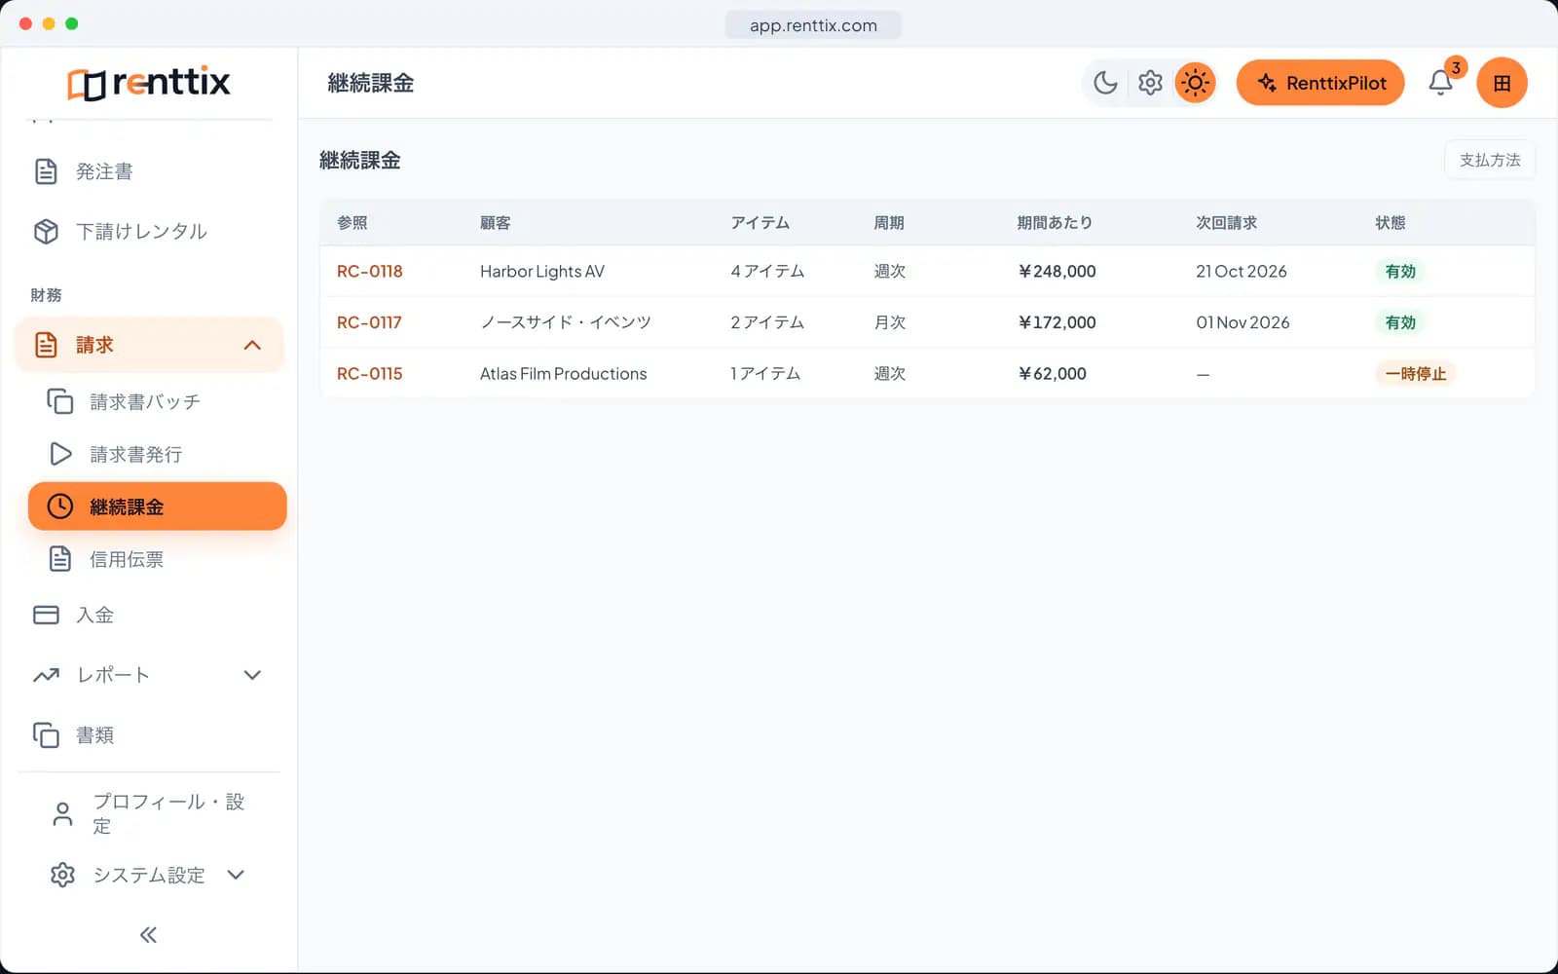Click the 有効 status badge for RC-0118
This screenshot has height=974, width=1558.
pos(1400,272)
